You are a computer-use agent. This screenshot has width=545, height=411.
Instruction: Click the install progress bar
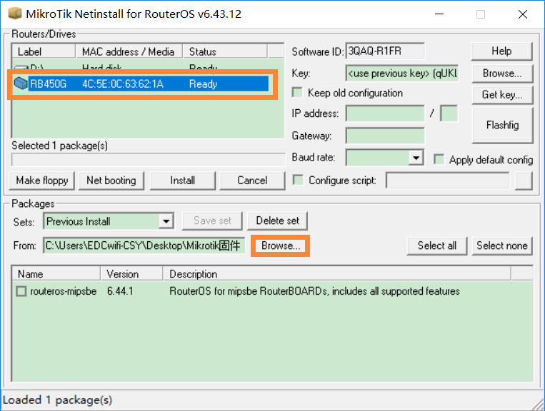[148, 160]
